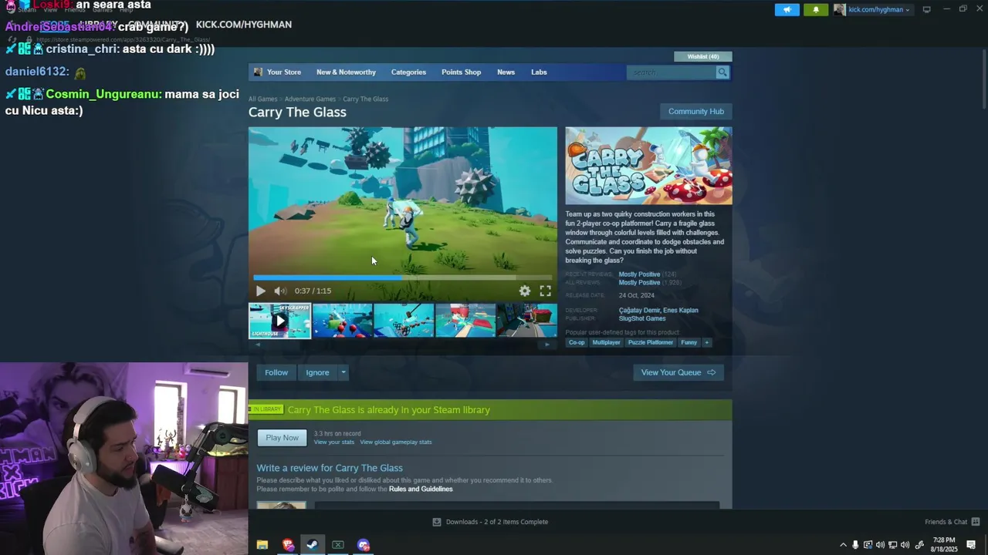Seek on the trailer progress bar

pyautogui.click(x=402, y=277)
